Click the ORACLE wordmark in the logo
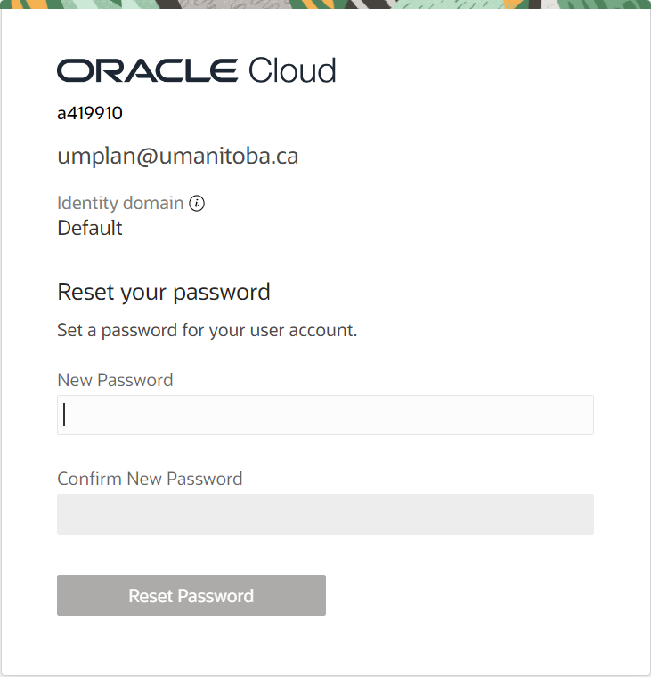 point(148,70)
